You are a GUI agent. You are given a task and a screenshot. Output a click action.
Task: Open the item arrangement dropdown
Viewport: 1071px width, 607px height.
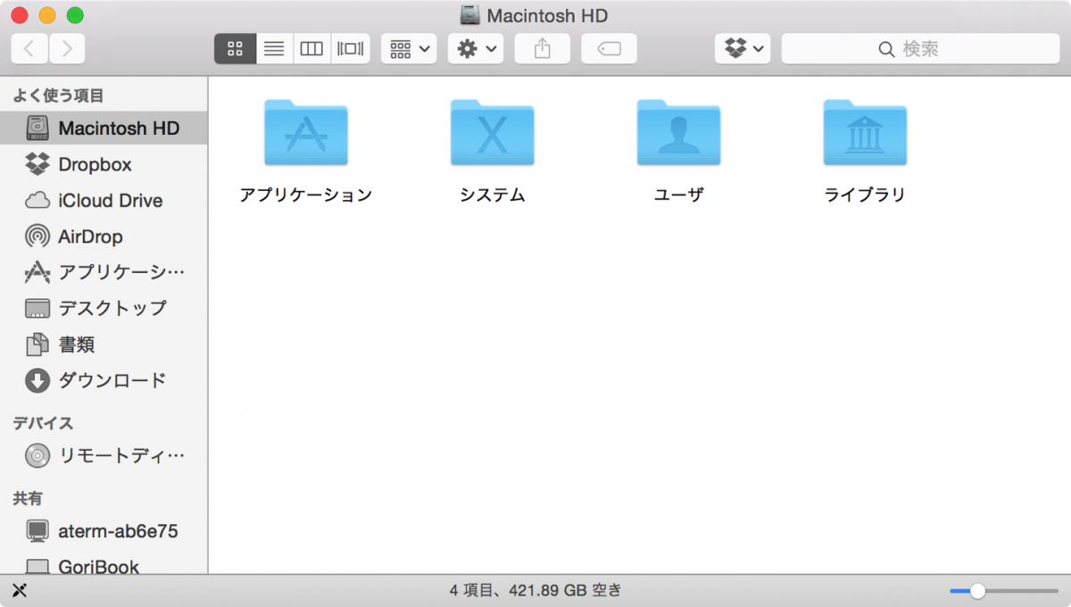[409, 48]
